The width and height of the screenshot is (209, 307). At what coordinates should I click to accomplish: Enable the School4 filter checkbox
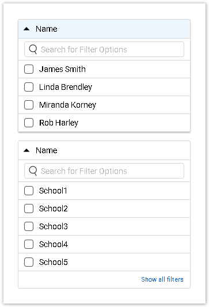click(x=29, y=244)
